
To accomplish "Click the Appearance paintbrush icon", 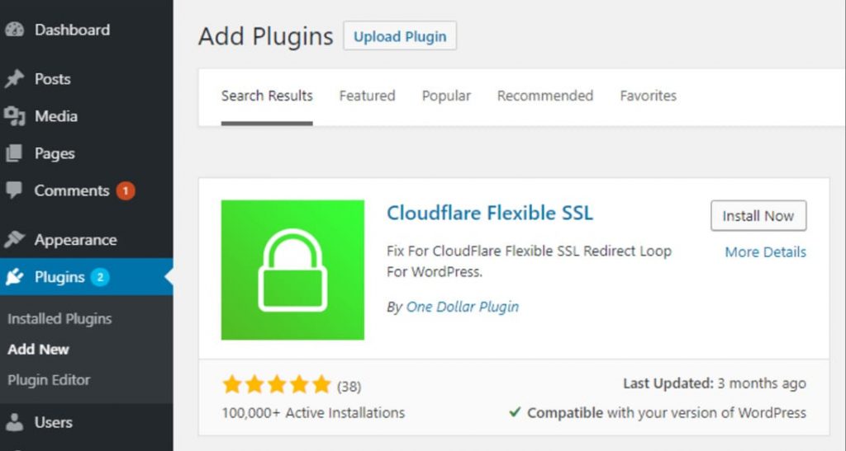I will click(x=14, y=240).
